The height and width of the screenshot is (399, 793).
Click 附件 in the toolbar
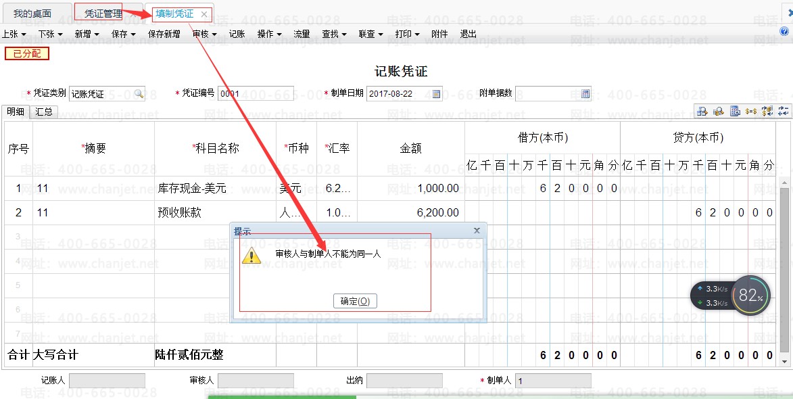[439, 34]
